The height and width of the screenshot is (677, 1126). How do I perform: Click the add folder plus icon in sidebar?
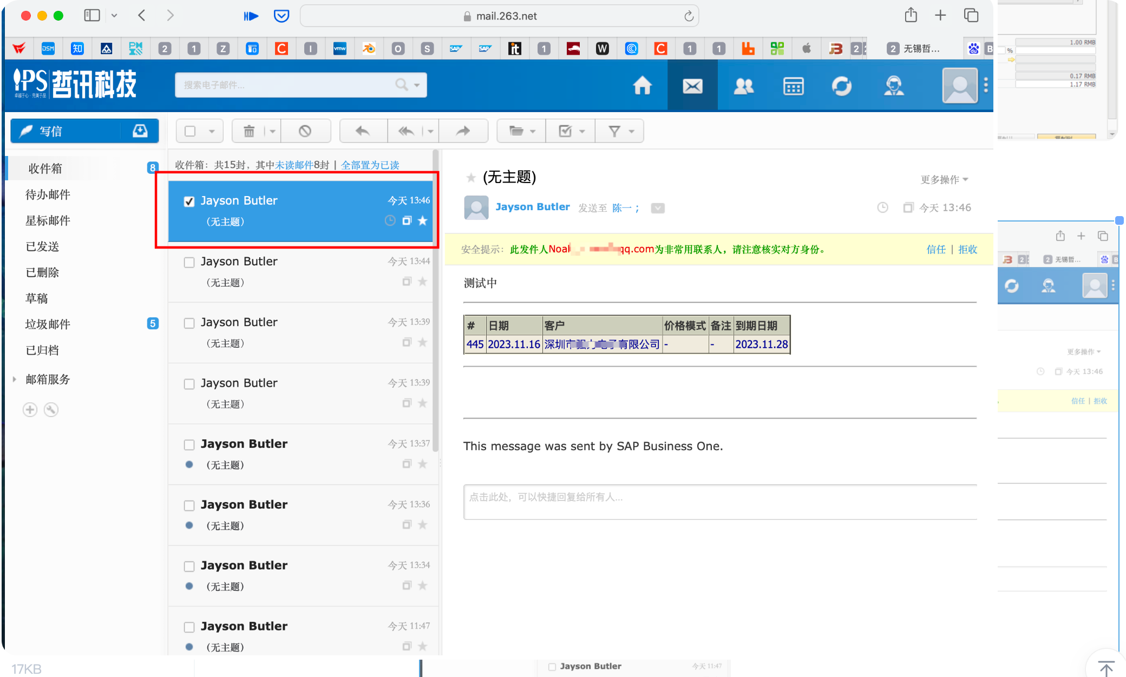pyautogui.click(x=30, y=409)
